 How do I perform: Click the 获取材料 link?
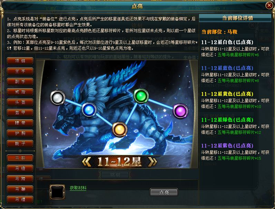(78, 188)
